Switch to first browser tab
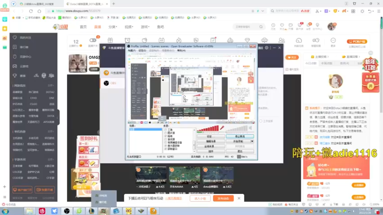 (x=37, y=4)
